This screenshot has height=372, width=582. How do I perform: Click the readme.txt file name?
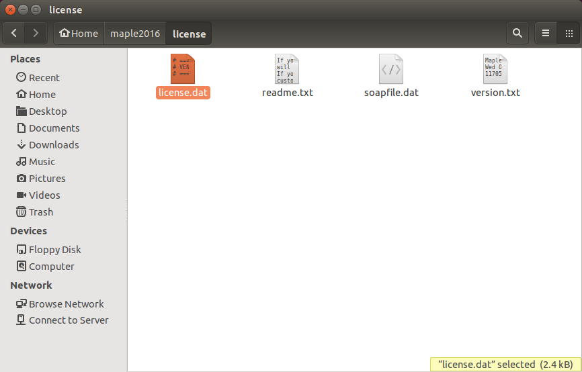288,93
